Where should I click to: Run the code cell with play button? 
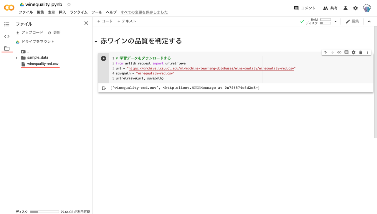coord(103,58)
